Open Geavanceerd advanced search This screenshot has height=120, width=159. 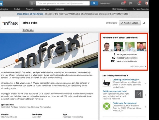coord(105,4)
